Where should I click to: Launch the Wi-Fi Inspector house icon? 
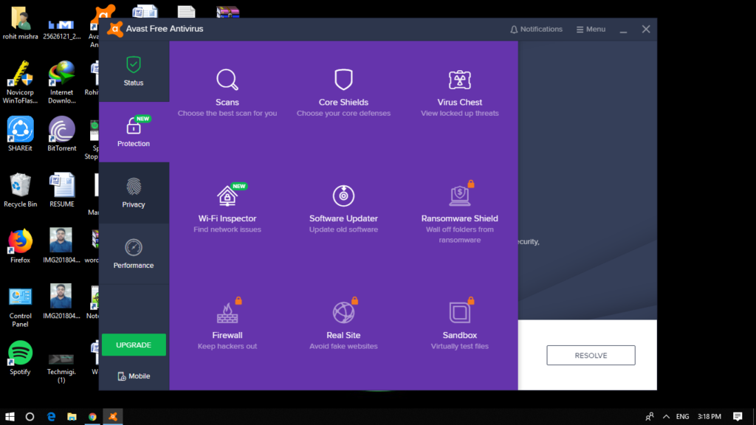tap(227, 196)
